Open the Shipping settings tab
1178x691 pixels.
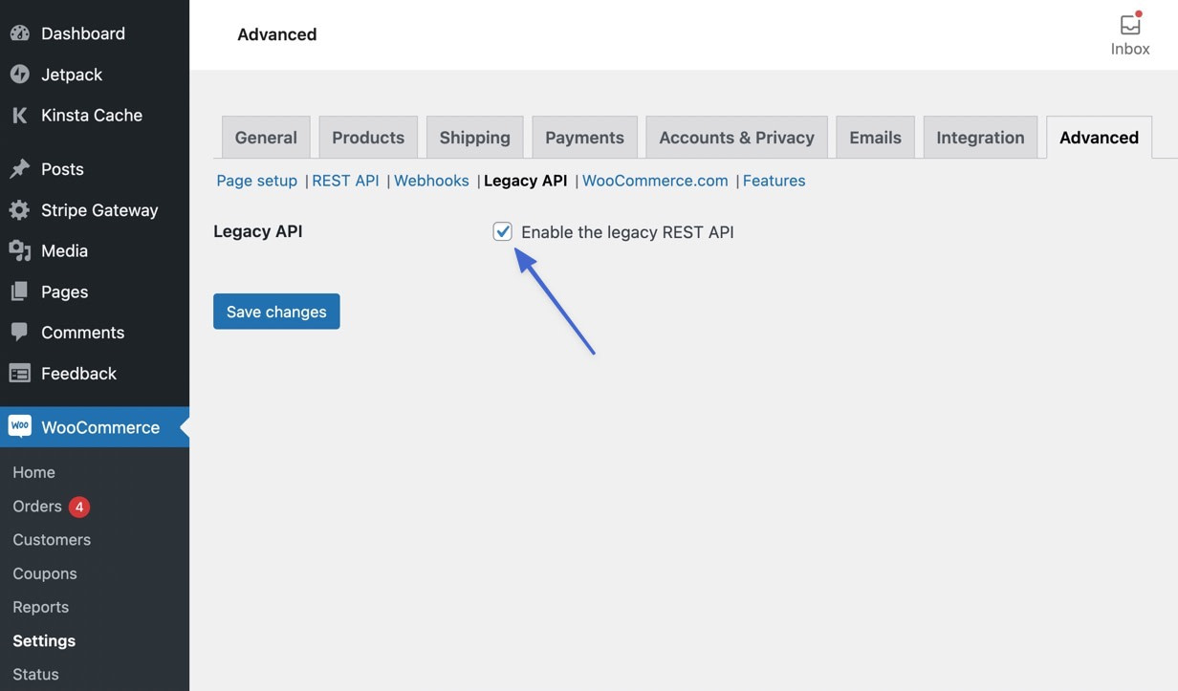(x=475, y=138)
